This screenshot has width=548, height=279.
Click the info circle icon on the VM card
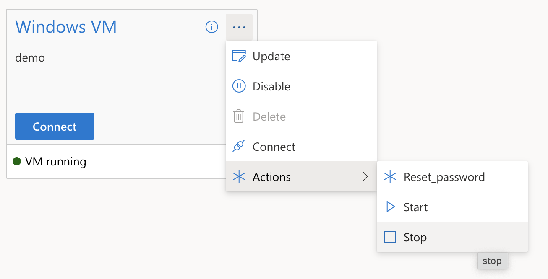click(x=211, y=27)
